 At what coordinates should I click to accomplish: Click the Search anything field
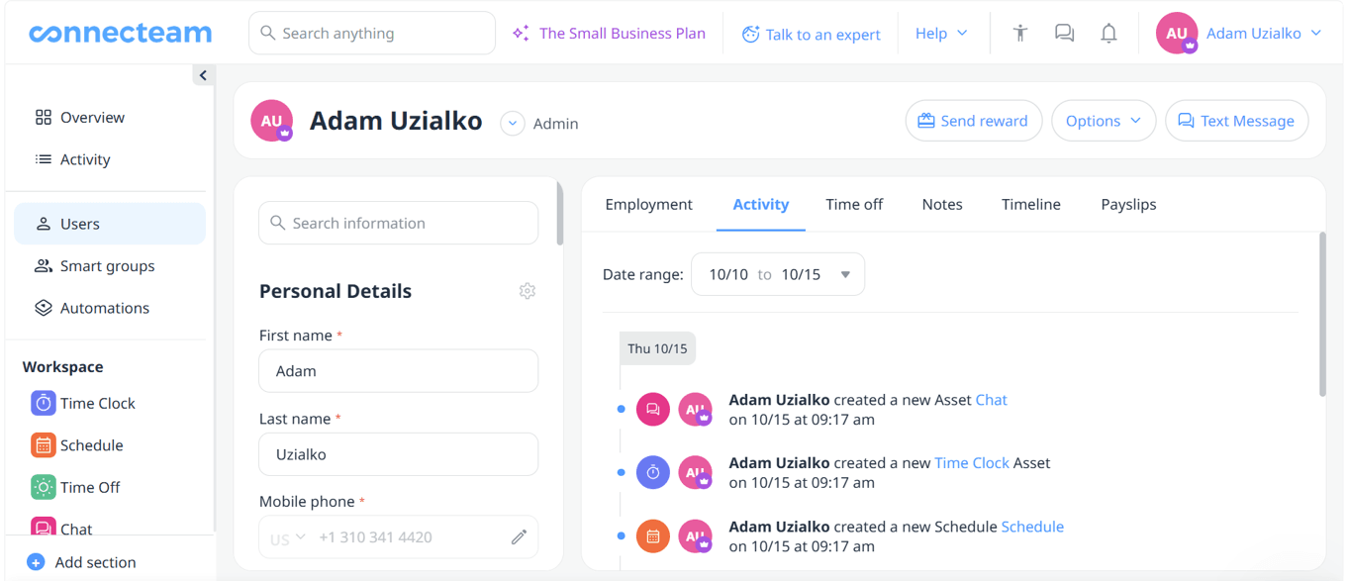[372, 33]
